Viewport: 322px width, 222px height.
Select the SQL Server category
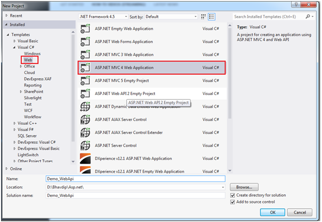(27, 136)
